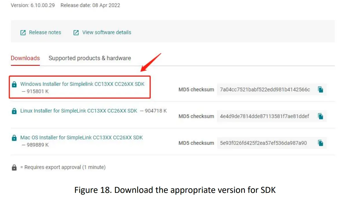Screen dimensions: 346x203
Task: Download Mac OS Installer for SimpleLink SDK
Action: click(x=81, y=138)
